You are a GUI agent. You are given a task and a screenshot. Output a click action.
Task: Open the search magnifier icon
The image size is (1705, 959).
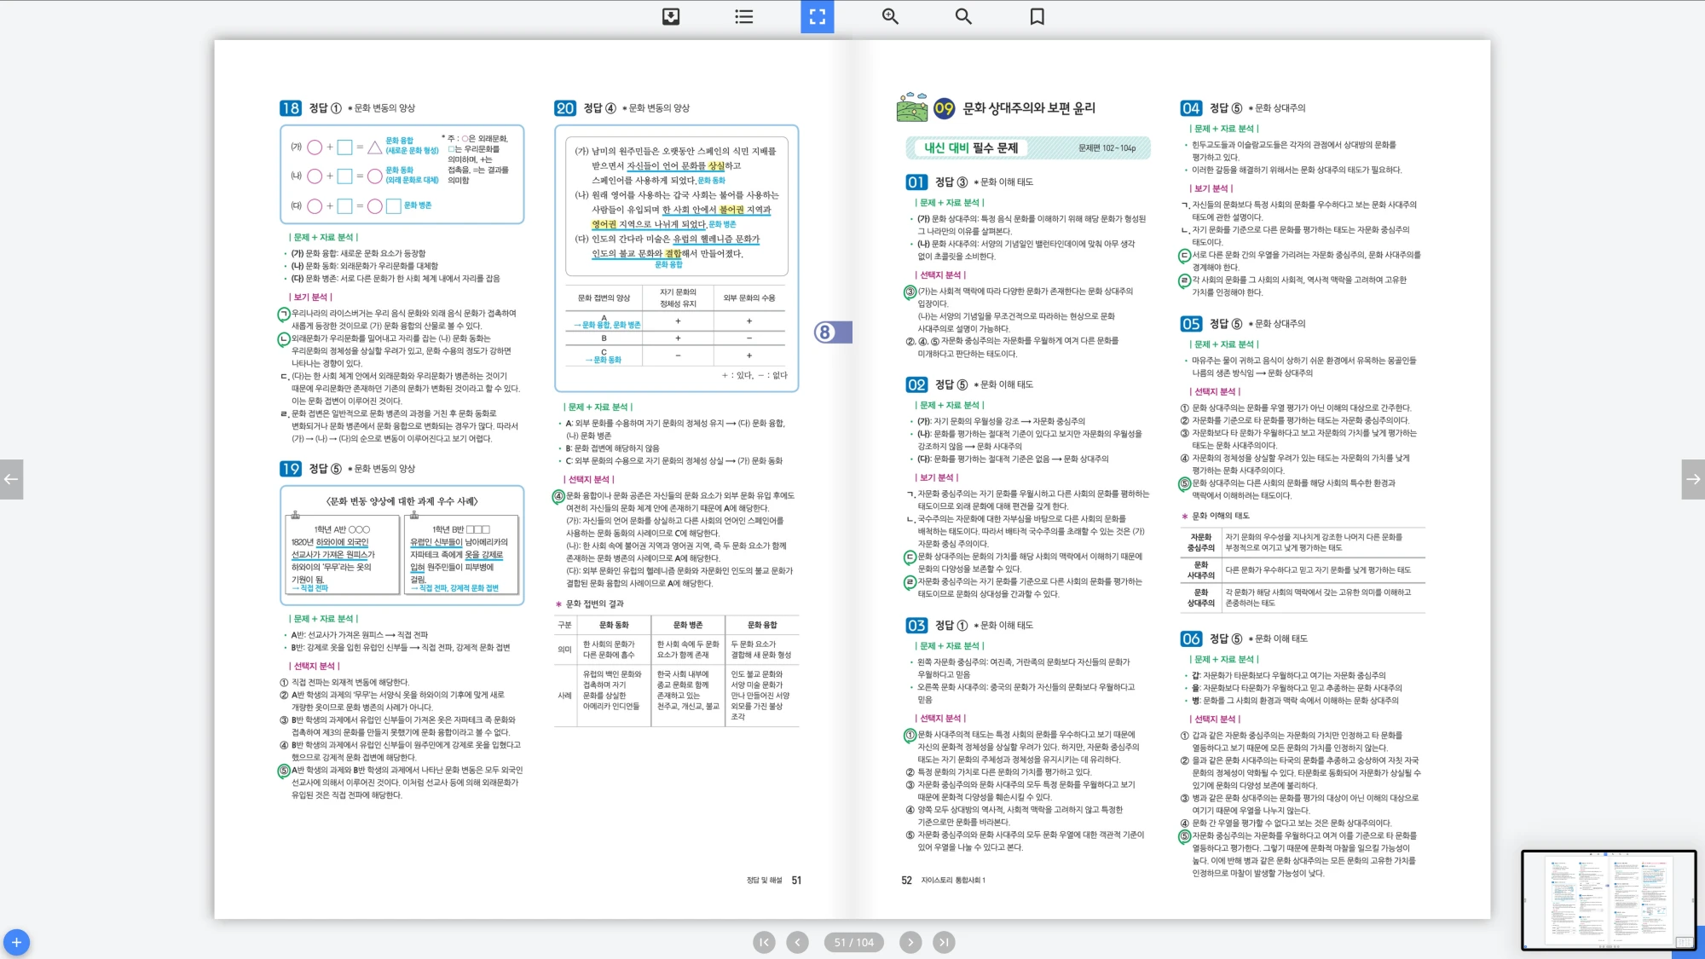click(x=963, y=16)
